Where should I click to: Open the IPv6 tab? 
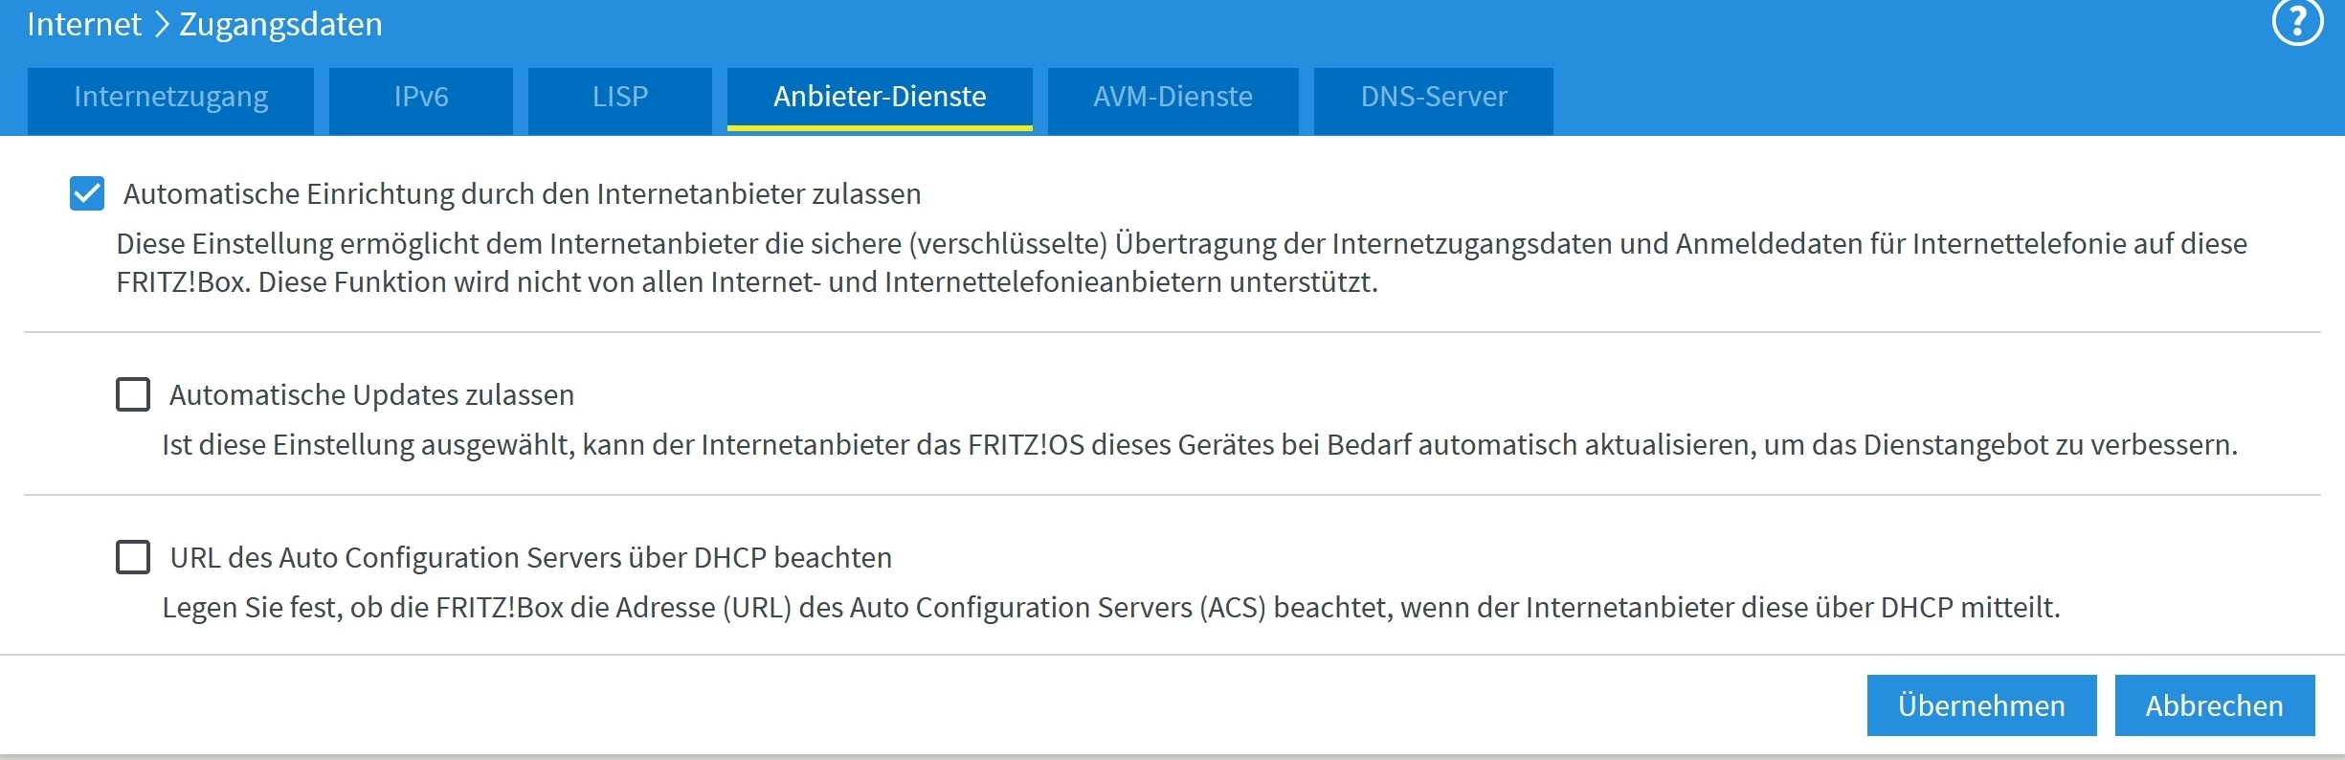click(x=421, y=98)
